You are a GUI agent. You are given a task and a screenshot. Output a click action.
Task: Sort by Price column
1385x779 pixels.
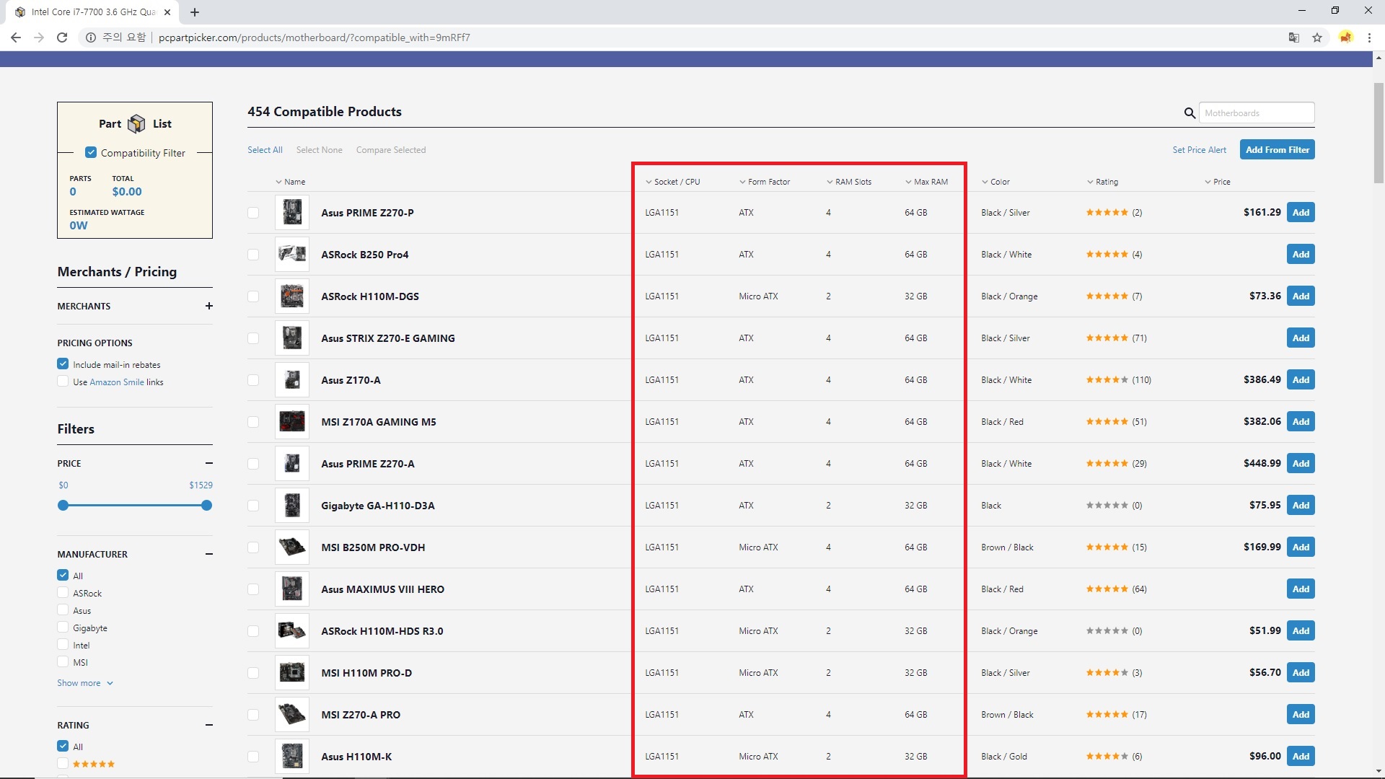[x=1218, y=182]
